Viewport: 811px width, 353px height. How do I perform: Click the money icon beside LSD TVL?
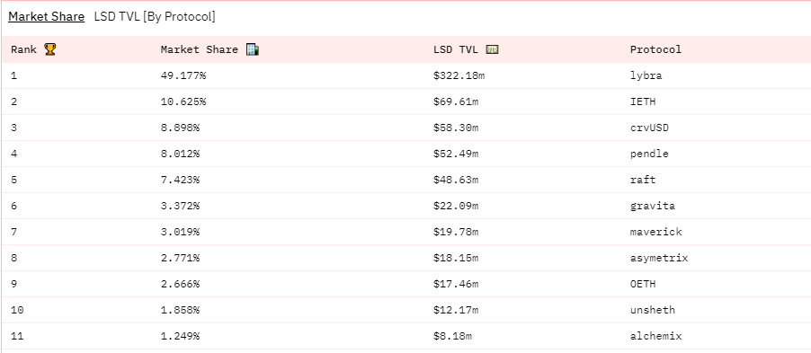click(x=492, y=49)
